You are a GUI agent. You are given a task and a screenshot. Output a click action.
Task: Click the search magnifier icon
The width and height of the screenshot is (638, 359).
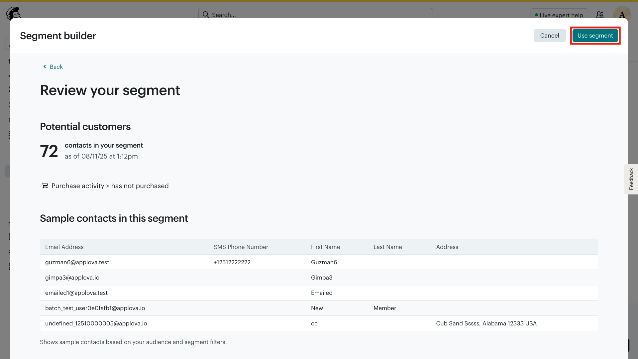tap(206, 15)
